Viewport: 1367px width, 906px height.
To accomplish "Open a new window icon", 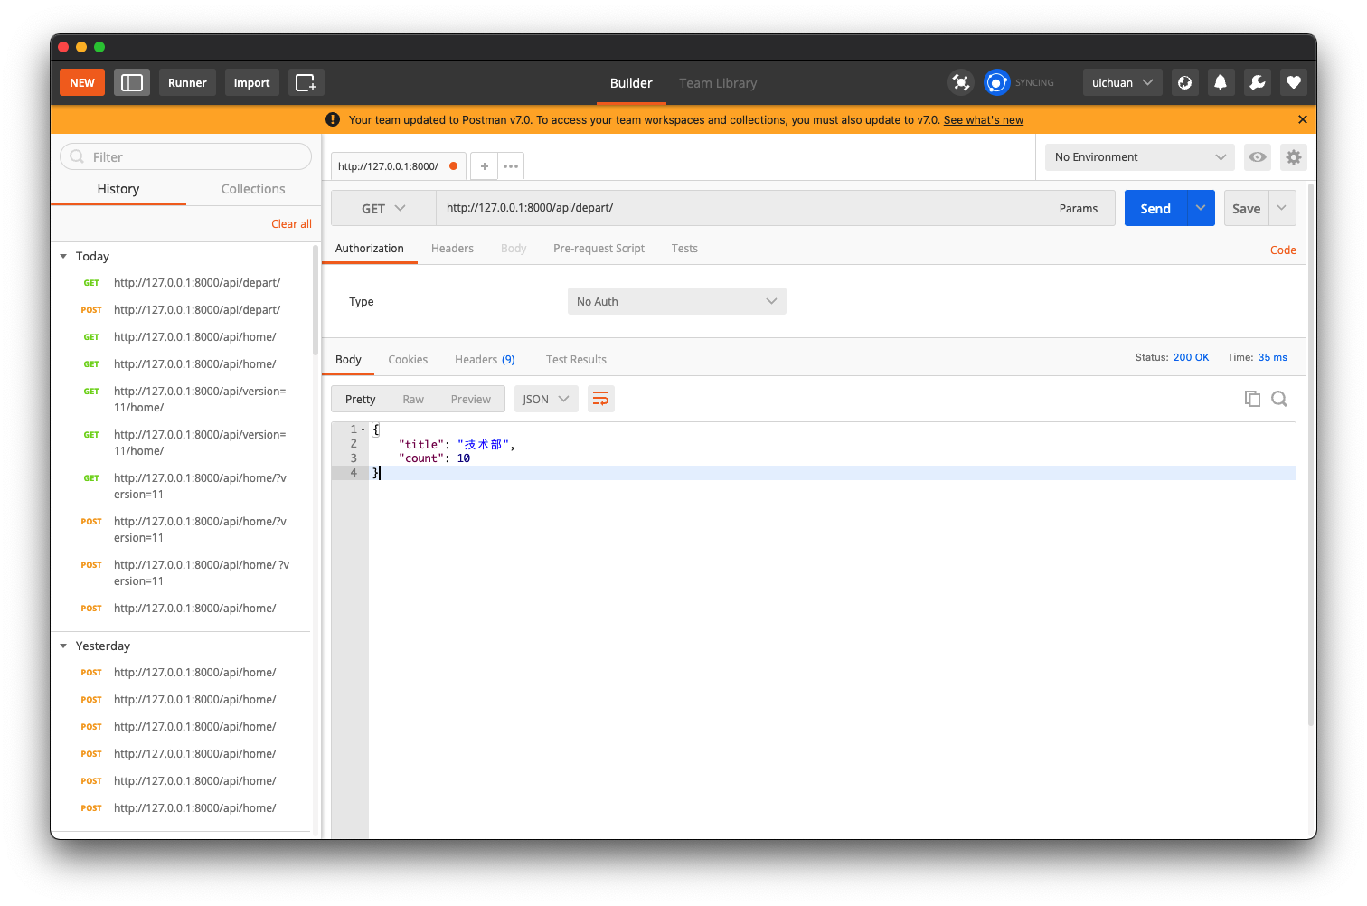I will [x=306, y=82].
